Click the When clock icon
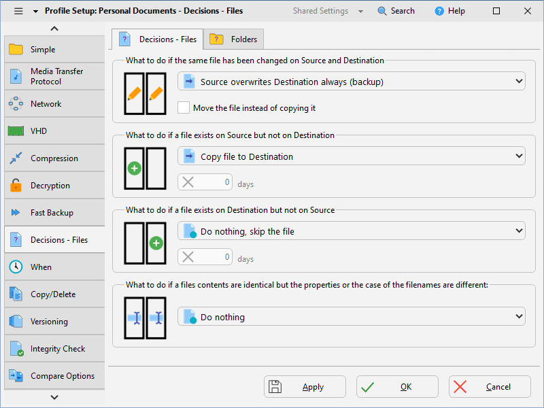This screenshot has height=408, width=544. tap(16, 267)
